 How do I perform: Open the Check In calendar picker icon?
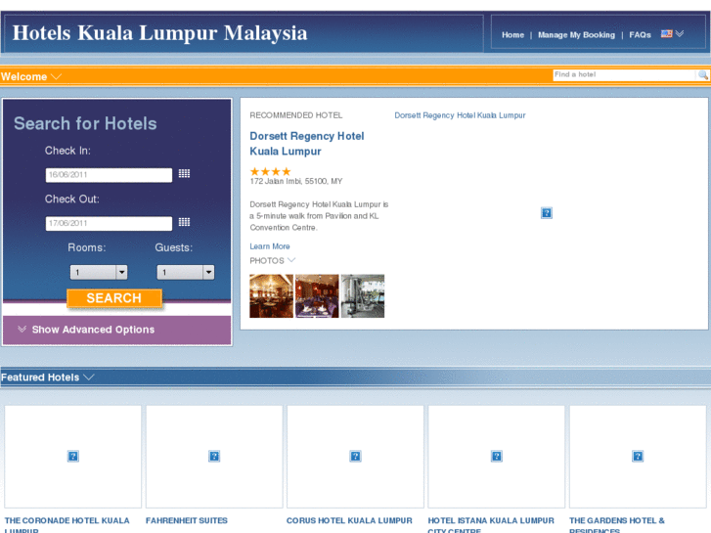tap(184, 174)
